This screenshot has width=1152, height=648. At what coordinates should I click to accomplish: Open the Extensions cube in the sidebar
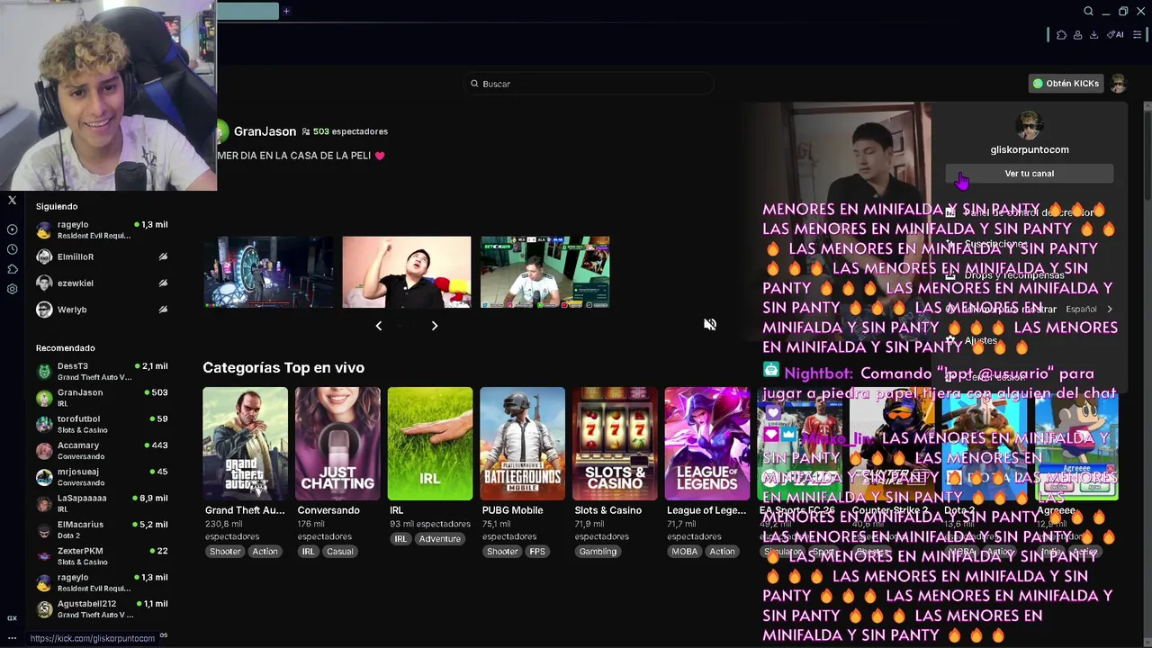12,269
